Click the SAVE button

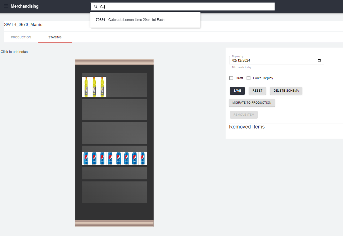237,91
